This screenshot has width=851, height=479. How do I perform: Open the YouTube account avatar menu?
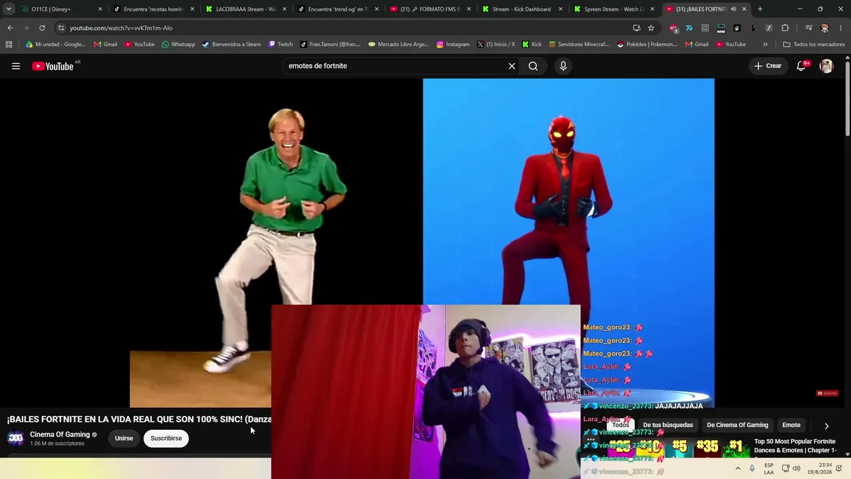(826, 66)
